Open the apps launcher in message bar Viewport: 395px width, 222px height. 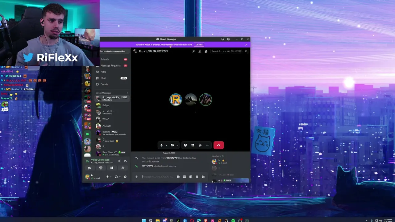click(x=203, y=177)
